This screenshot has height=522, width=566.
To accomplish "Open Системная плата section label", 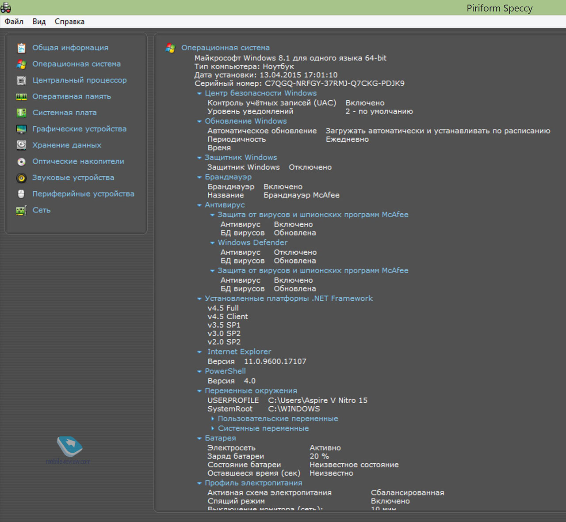I will [65, 113].
